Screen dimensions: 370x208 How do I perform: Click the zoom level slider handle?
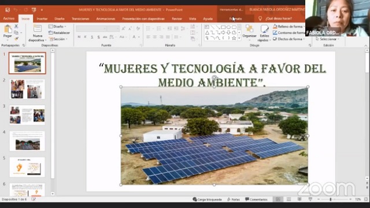[330, 199]
